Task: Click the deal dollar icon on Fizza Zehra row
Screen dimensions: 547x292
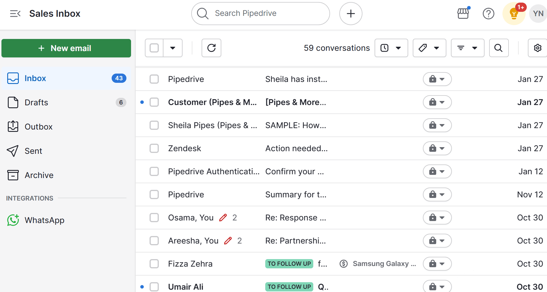Action: [344, 264]
